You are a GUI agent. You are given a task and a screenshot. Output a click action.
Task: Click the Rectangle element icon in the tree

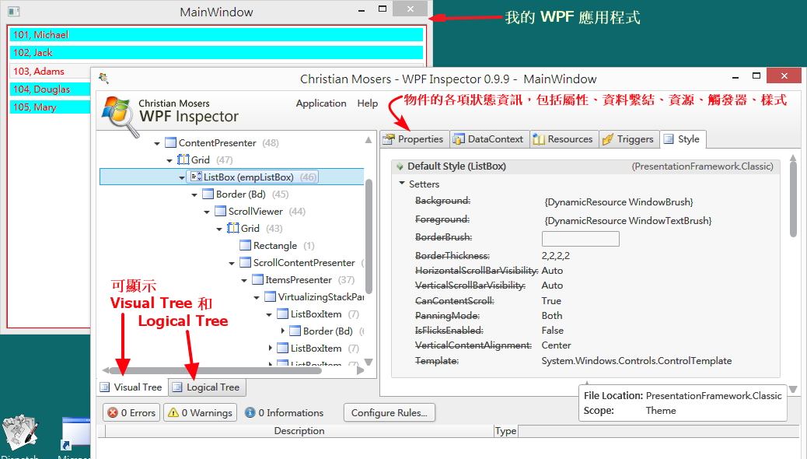click(x=244, y=245)
